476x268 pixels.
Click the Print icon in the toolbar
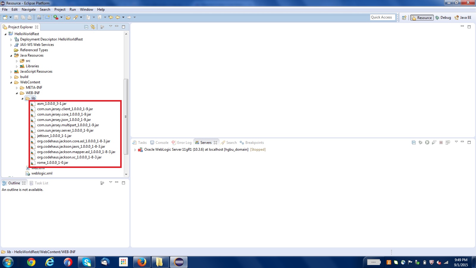coord(29,17)
